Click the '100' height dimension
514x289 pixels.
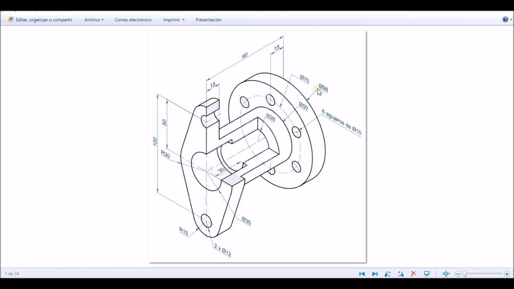coord(155,141)
